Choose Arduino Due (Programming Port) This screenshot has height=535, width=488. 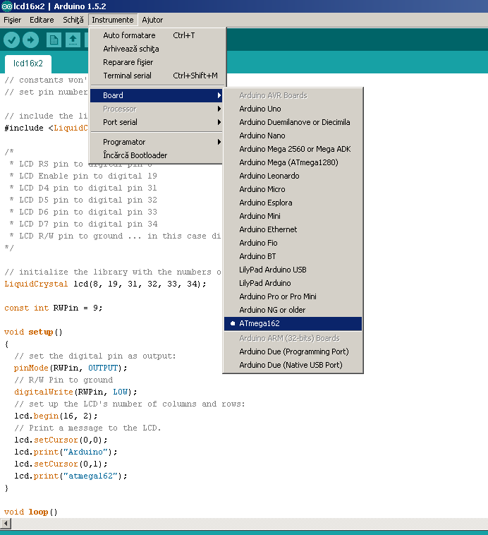(x=293, y=351)
